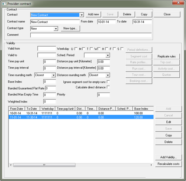186x181 pixels.
Task: Click the New type... button
Action: tap(70, 29)
